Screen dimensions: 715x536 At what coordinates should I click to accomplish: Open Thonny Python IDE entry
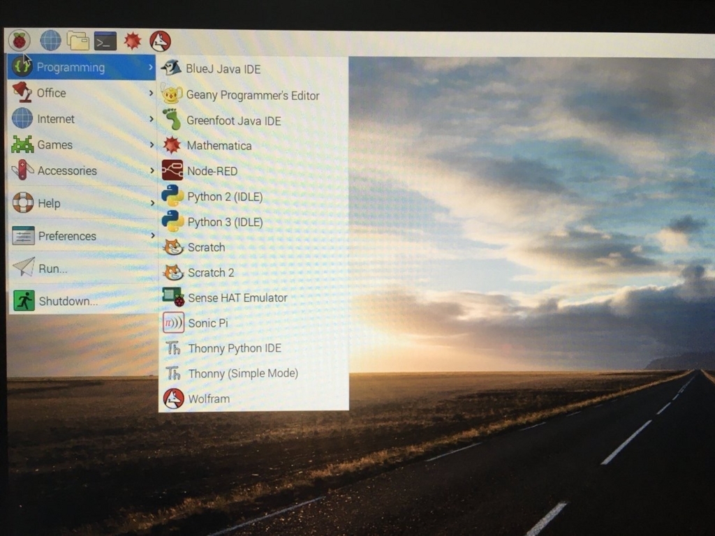click(253, 348)
